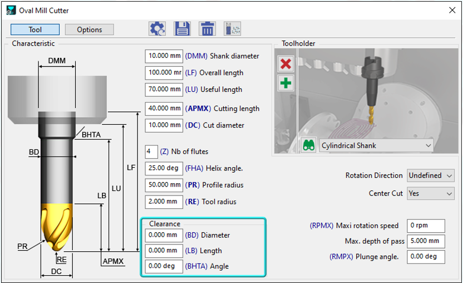
Task: Select the Clearance Diameter (BD) field
Action: [x=164, y=235]
